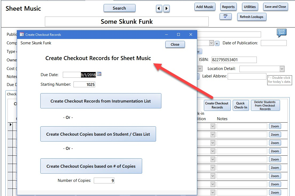Click the plus button beside Date of Publication
This screenshot has height=196, width=295.
point(217,43)
